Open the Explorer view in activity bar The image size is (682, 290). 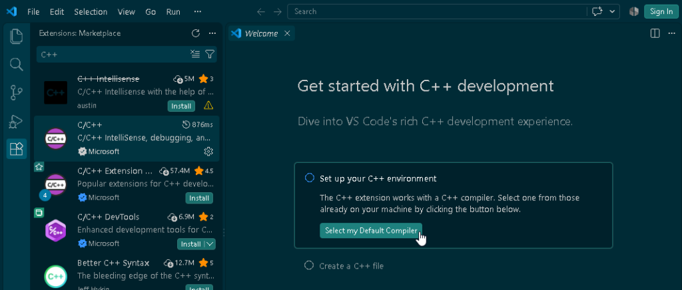(x=17, y=36)
